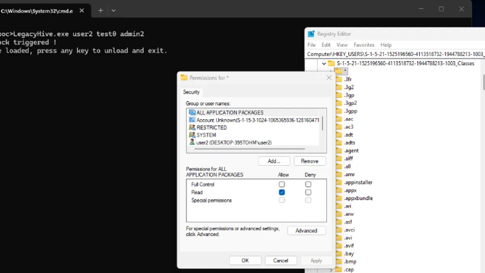
Task: Click the user2 account icon in permissions list
Action: pos(192,142)
